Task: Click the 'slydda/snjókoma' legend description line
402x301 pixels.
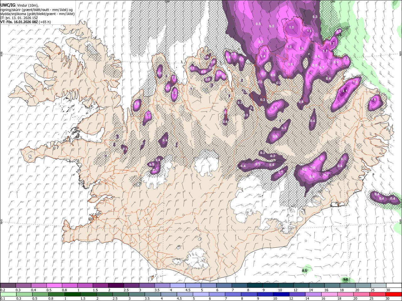Action: point(37,14)
